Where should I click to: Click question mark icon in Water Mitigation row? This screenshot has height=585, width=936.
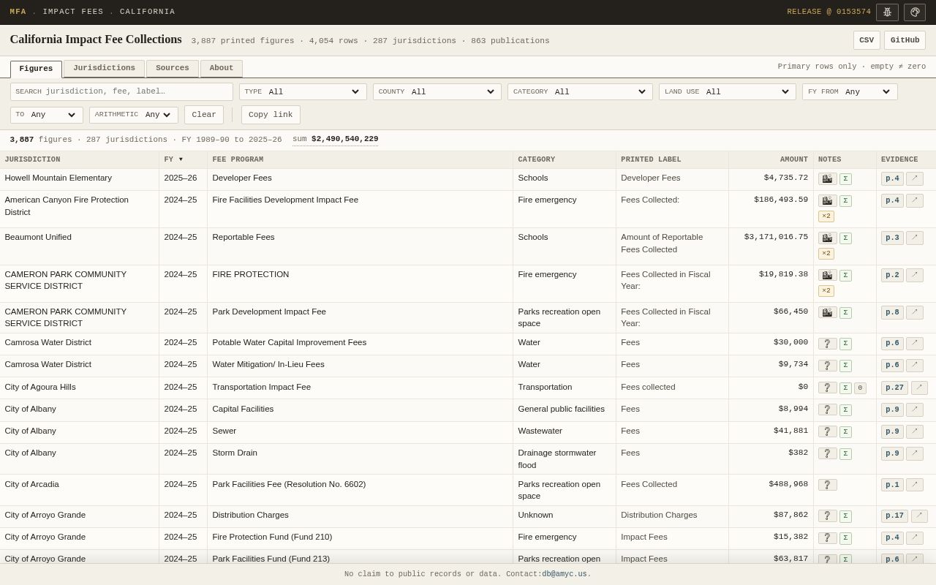pyautogui.click(x=828, y=366)
